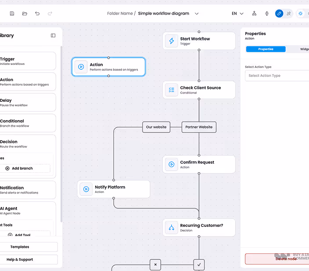This screenshot has width=309, height=271.
Task: Switch to read-only crossed-pencil mode
Action: coord(289,14)
